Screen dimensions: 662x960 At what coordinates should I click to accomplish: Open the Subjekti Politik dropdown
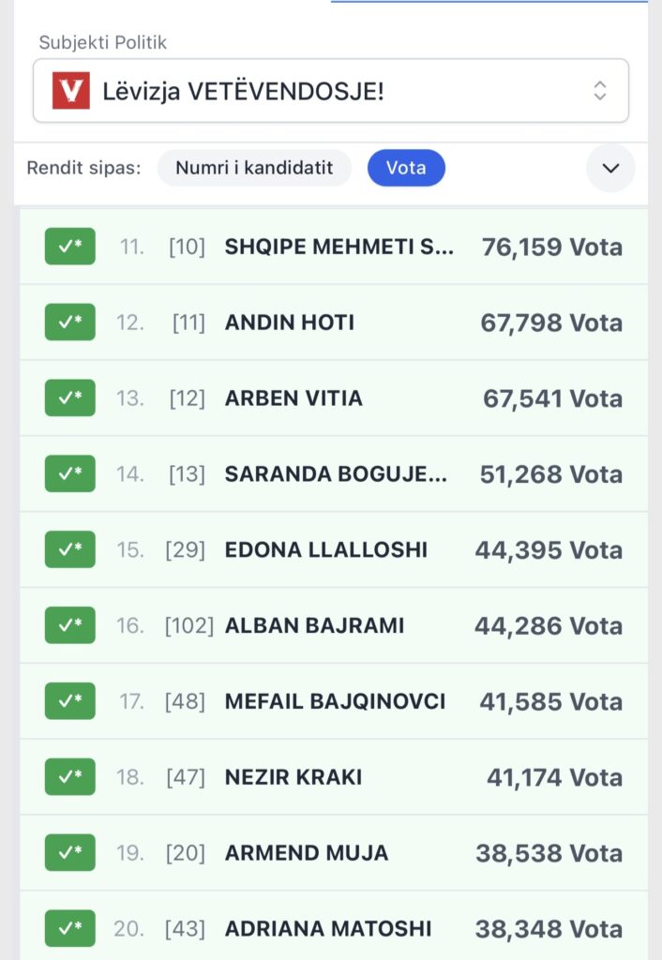(x=330, y=91)
